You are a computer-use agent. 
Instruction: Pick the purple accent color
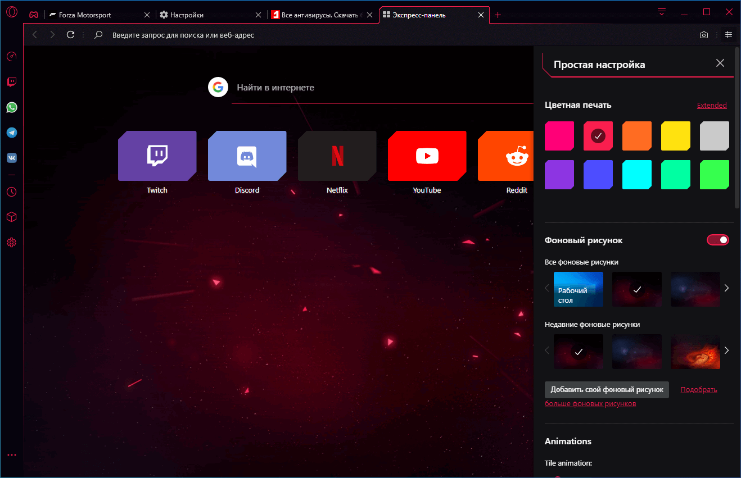coord(559,175)
